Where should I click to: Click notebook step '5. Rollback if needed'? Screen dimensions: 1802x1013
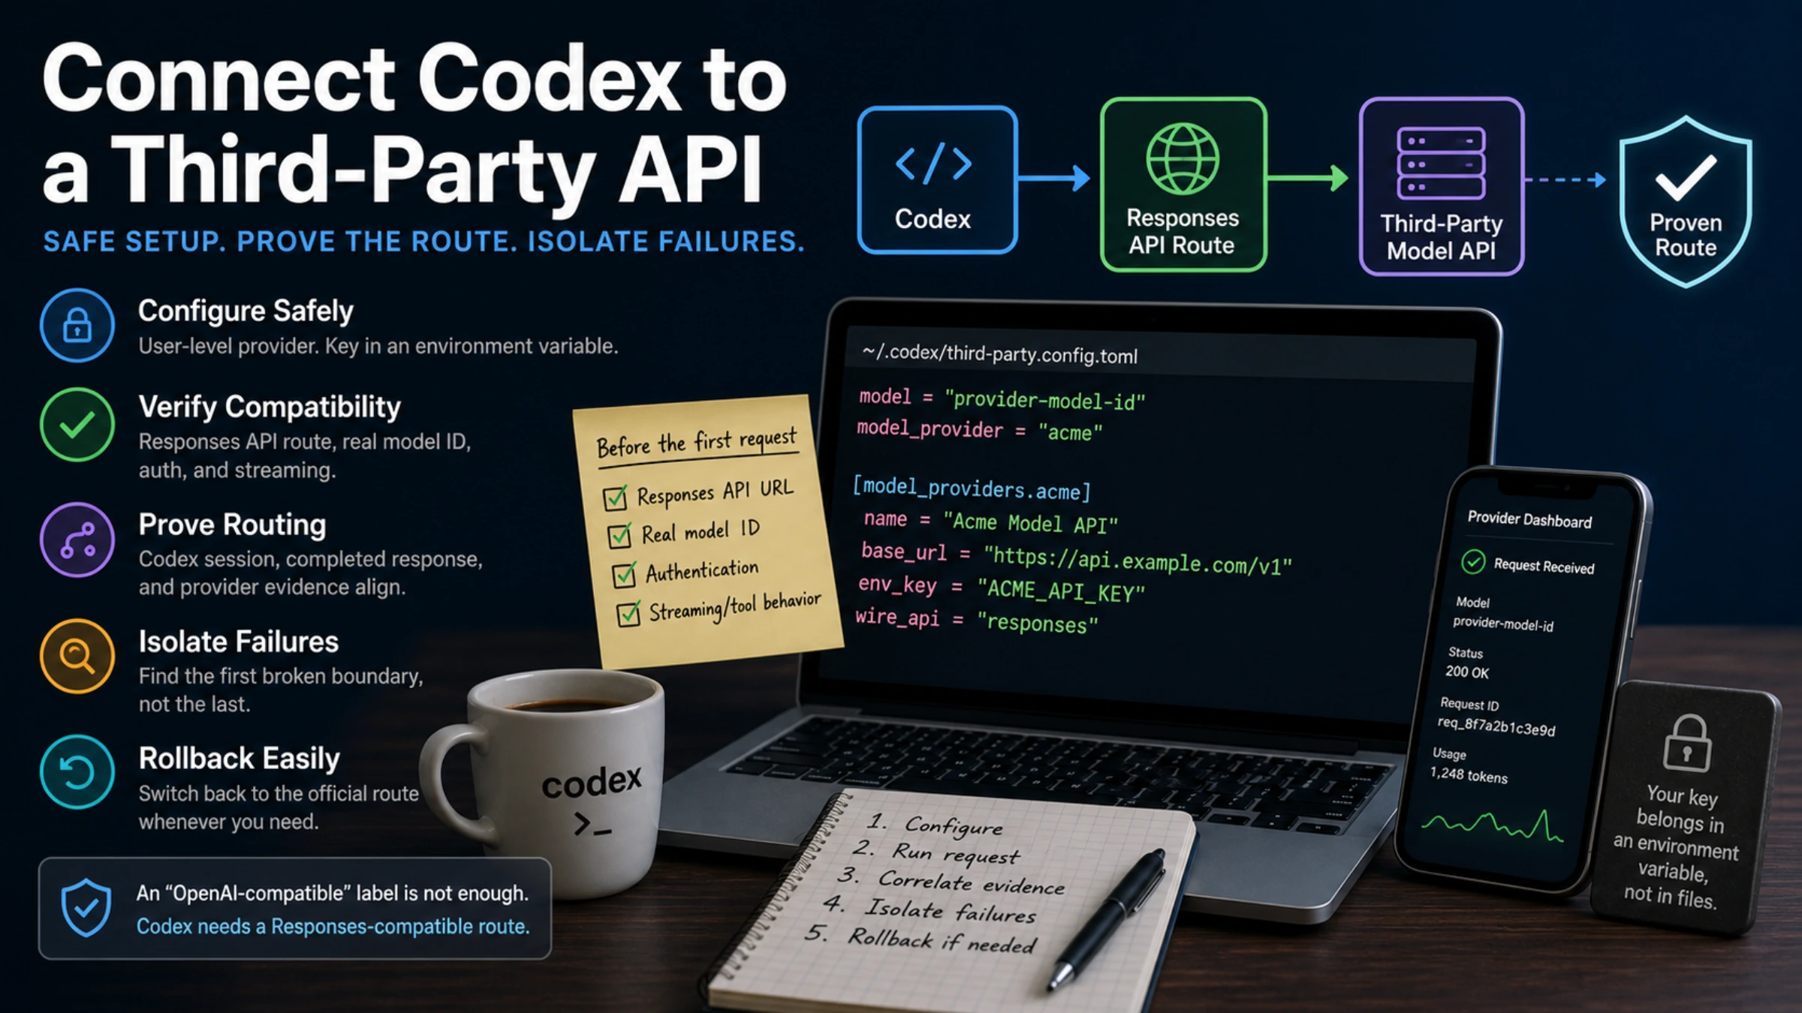pyautogui.click(x=921, y=939)
